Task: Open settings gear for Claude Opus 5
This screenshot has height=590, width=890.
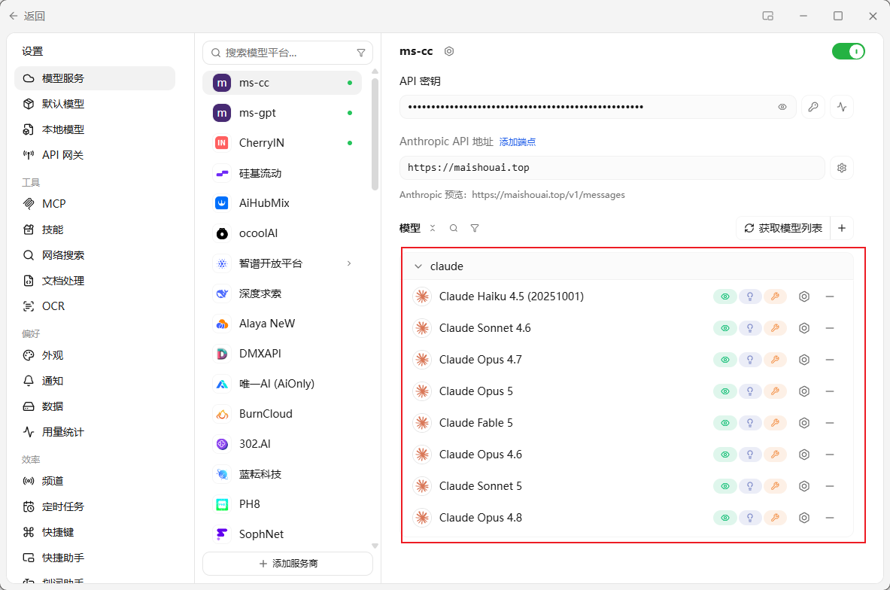Action: click(x=804, y=391)
